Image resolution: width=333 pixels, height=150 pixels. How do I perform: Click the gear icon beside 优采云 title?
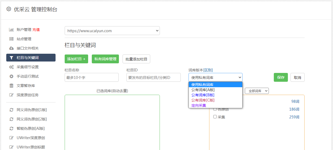pos(9,9)
